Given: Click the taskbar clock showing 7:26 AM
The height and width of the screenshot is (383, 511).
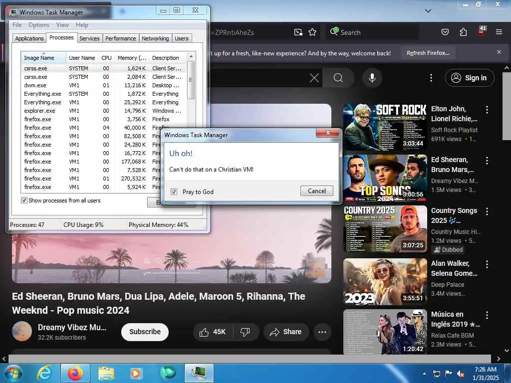Looking at the screenshot, I should tap(486, 374).
